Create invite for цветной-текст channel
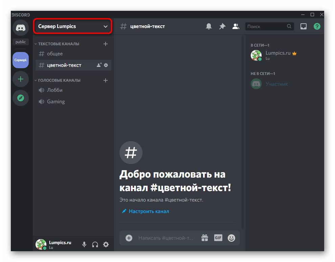 pos(99,65)
